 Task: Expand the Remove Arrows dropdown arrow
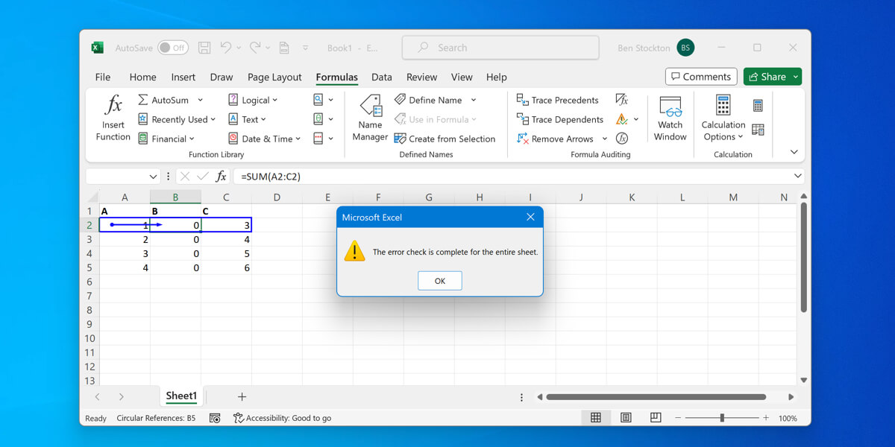[605, 139]
